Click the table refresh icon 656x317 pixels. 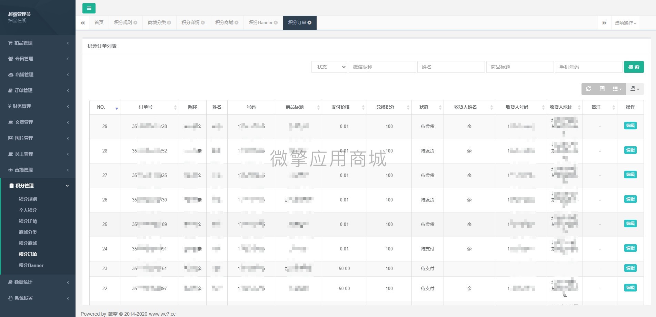click(x=588, y=89)
